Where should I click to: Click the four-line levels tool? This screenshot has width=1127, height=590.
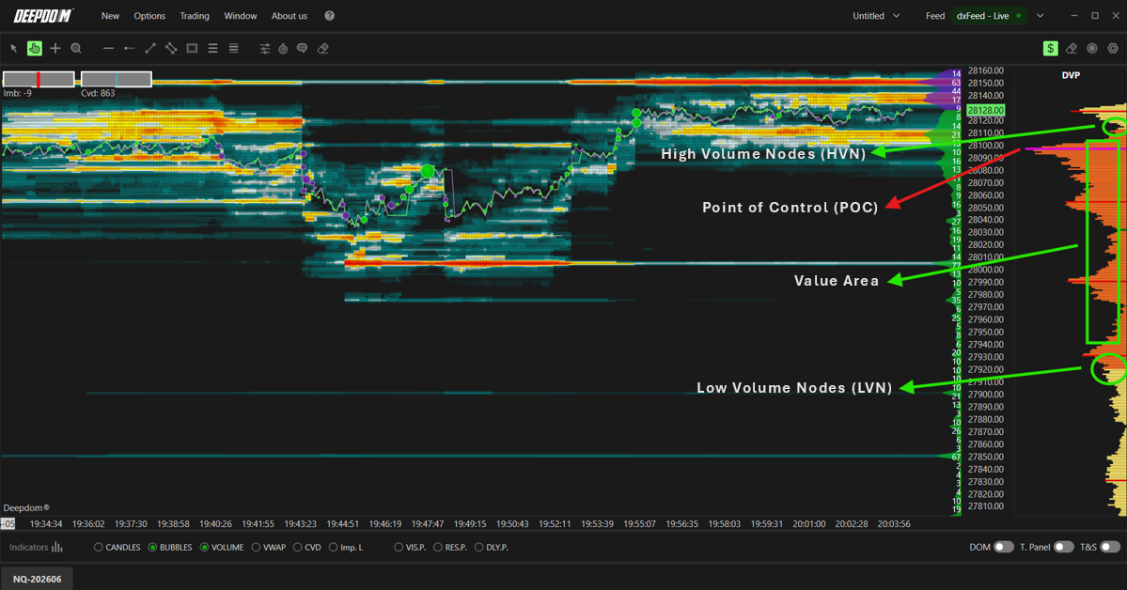pos(234,48)
